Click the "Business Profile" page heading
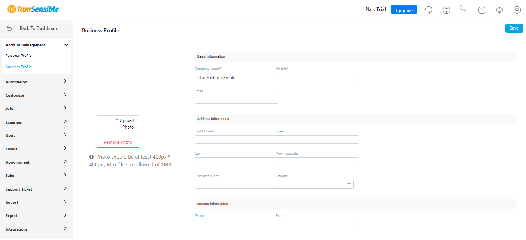The height and width of the screenshot is (240, 526). (x=101, y=30)
